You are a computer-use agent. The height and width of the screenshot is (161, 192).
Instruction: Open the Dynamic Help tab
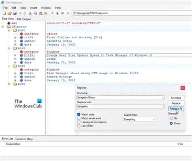point(24,139)
